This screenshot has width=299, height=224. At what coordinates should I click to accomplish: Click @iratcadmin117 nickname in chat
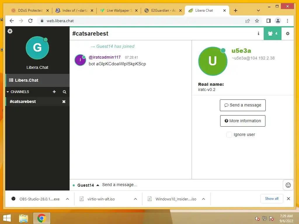[105, 57]
